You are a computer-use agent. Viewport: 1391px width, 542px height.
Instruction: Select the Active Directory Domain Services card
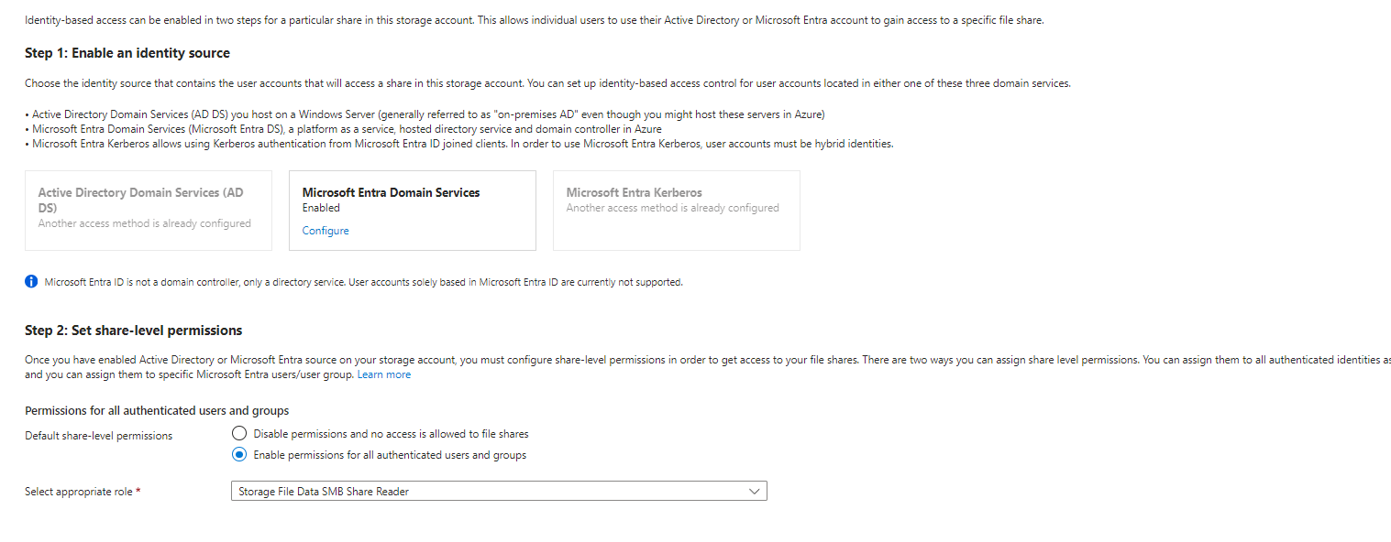click(x=149, y=211)
